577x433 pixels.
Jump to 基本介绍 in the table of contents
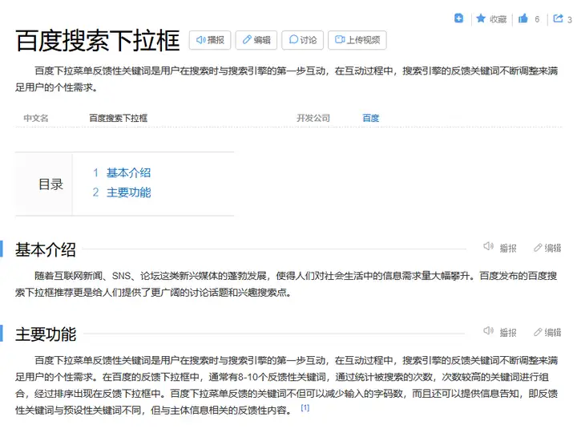pos(128,172)
